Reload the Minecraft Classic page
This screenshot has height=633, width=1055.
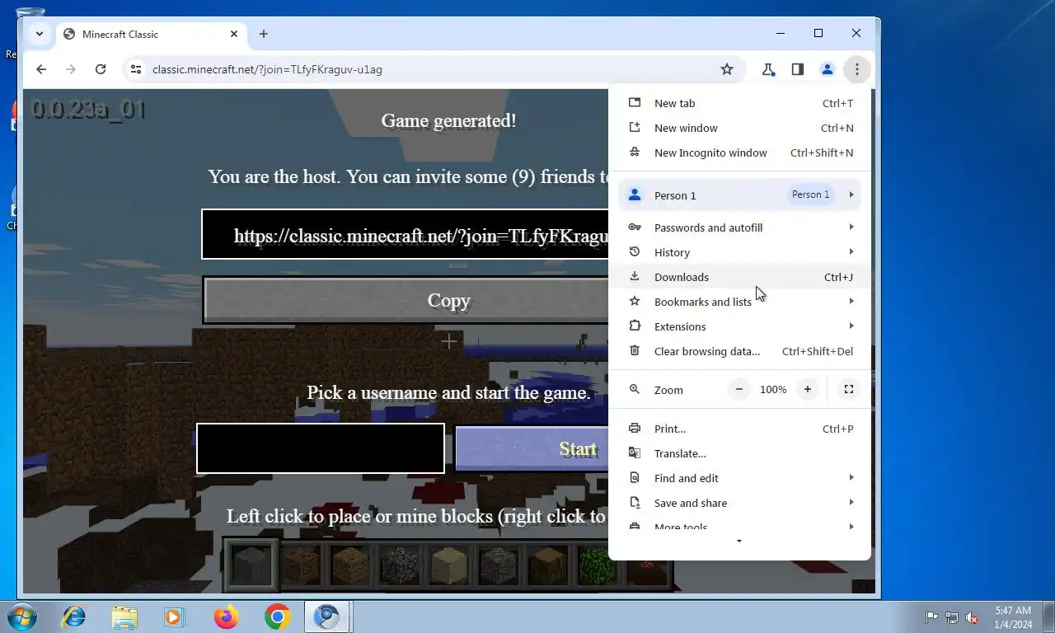pyautogui.click(x=101, y=69)
